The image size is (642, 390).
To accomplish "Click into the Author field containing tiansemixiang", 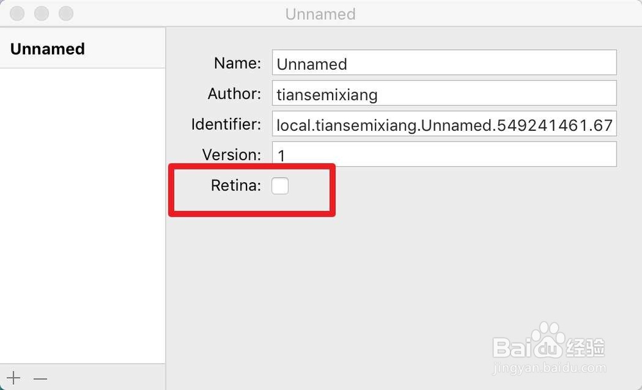I will coord(444,93).
